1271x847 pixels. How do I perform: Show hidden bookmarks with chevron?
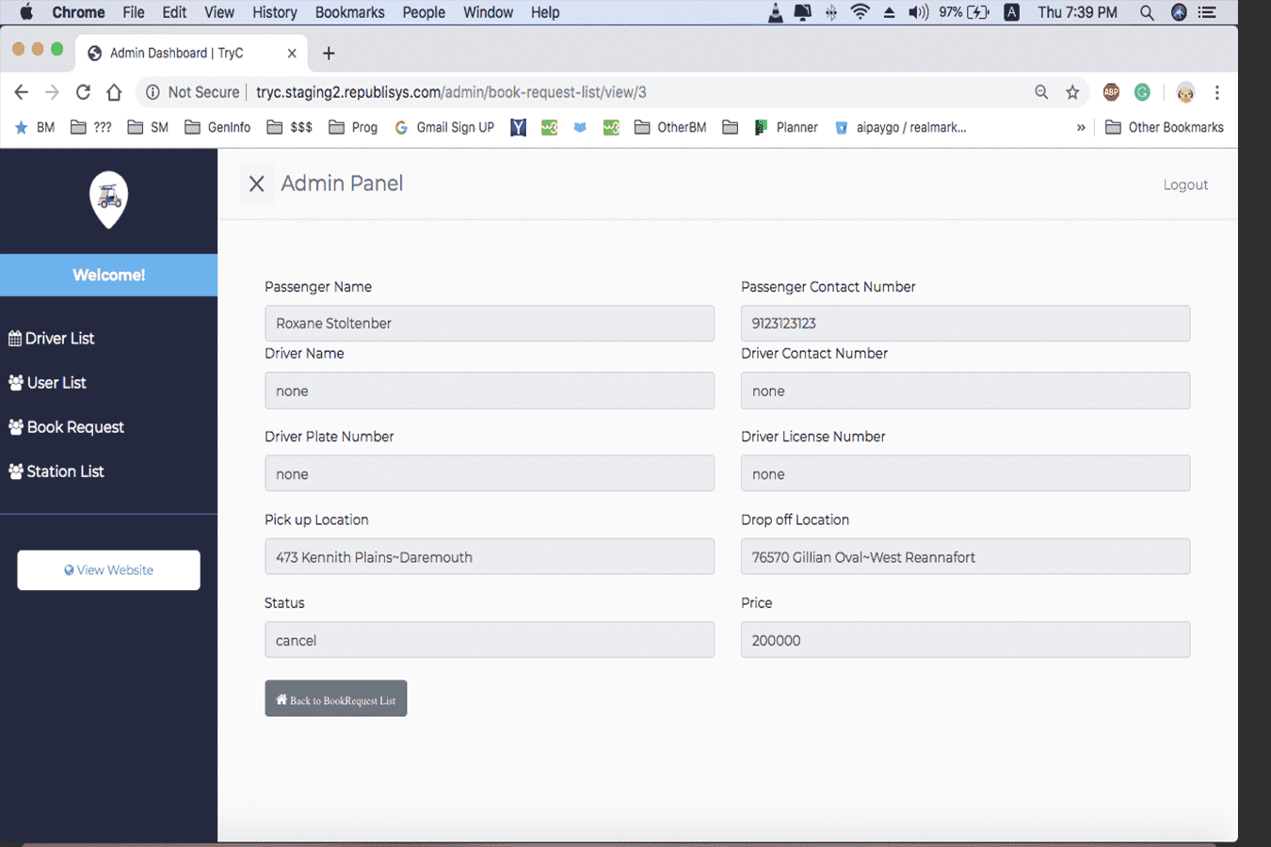(x=1081, y=127)
